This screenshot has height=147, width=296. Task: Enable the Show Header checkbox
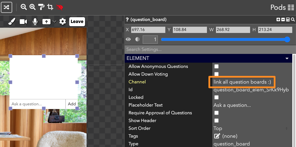[x=216, y=121]
